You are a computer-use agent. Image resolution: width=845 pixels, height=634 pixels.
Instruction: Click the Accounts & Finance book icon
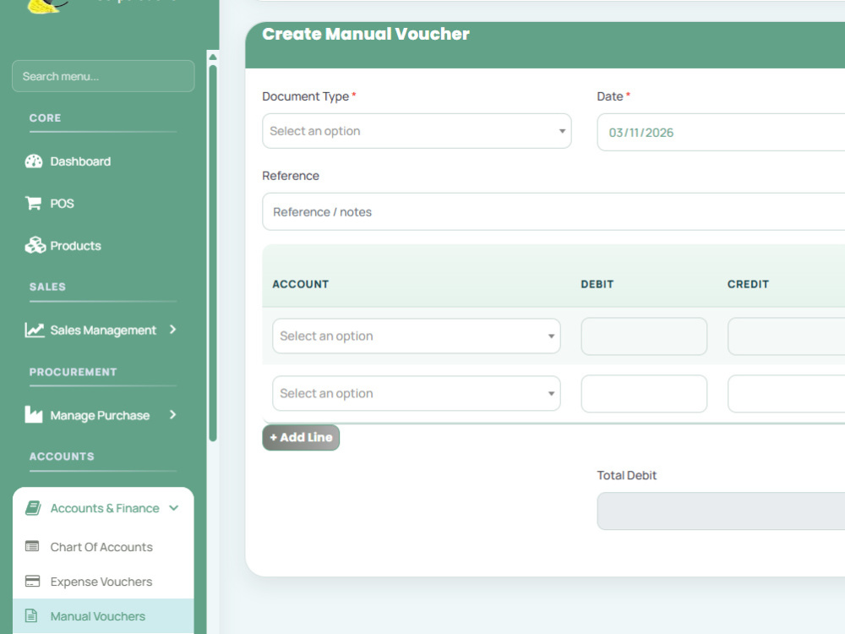pyautogui.click(x=34, y=508)
